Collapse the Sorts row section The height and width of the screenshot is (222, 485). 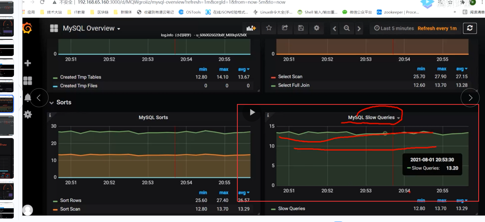(x=61, y=102)
